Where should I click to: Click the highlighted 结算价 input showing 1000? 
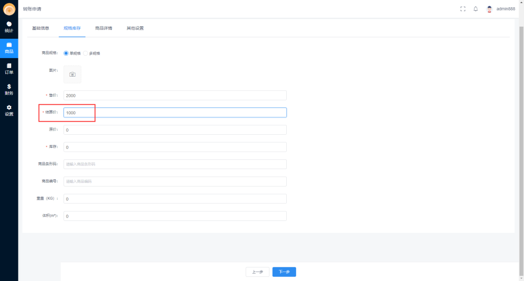click(175, 112)
